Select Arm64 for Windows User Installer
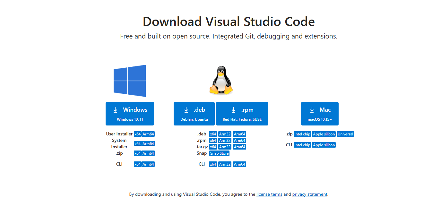Viewport: 432px width, 224px height. (148, 134)
